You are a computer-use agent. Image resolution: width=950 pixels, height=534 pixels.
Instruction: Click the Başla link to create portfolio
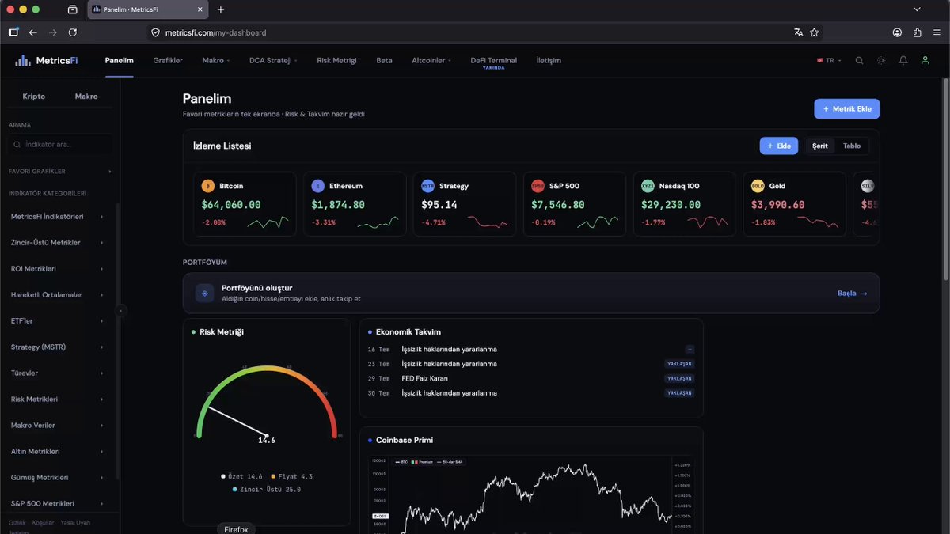tap(852, 294)
